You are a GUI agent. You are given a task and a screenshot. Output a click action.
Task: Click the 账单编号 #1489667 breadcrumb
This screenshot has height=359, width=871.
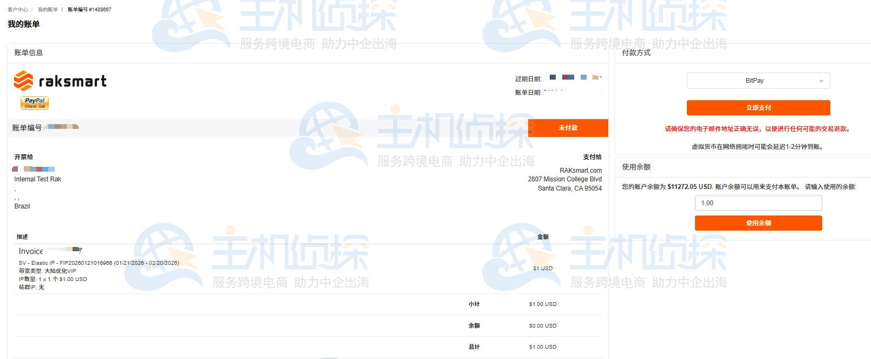coord(89,10)
